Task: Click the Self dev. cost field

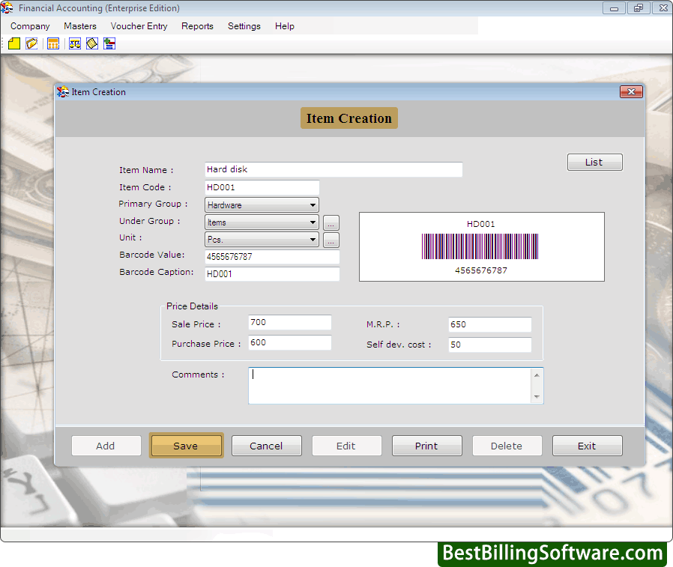Action: click(489, 345)
